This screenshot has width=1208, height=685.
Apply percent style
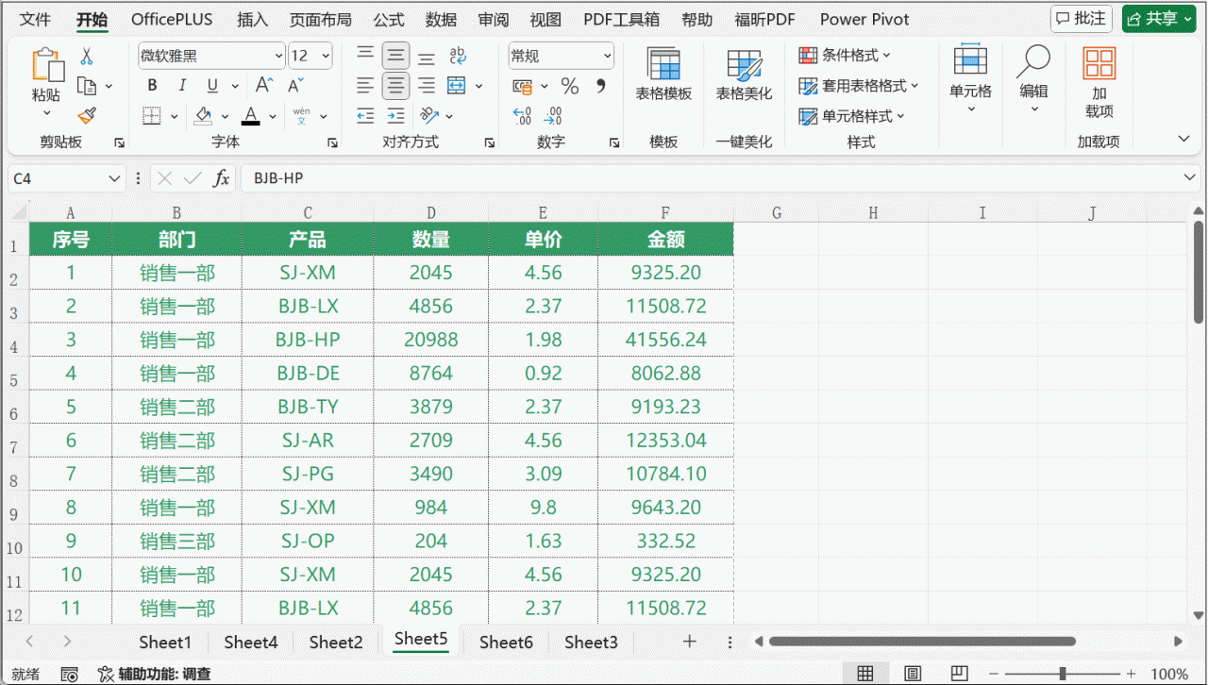570,86
